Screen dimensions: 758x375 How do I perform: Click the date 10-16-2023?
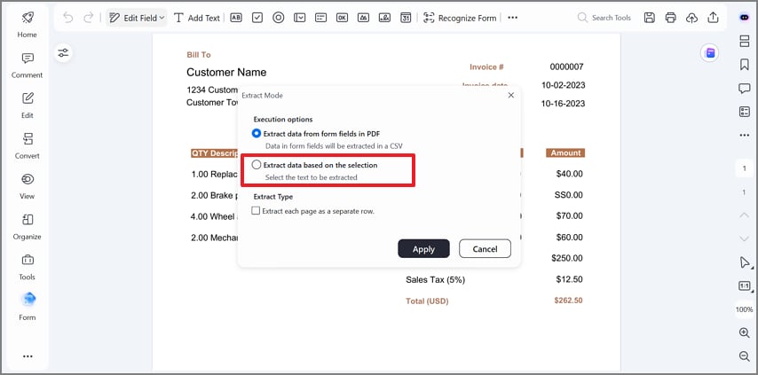point(563,104)
